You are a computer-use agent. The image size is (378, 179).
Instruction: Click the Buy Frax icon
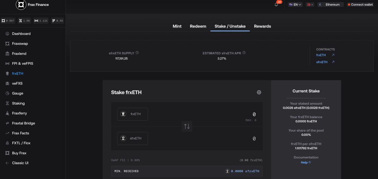coord(7,153)
